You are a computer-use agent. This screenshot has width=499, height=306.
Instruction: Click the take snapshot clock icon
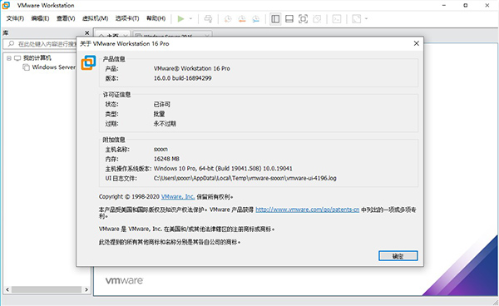click(228, 19)
